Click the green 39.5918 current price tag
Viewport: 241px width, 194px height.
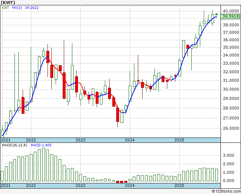pos(230,16)
